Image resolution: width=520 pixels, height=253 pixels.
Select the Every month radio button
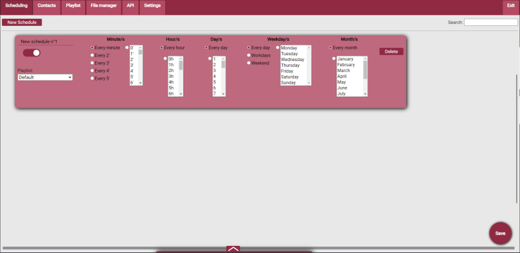[330, 48]
